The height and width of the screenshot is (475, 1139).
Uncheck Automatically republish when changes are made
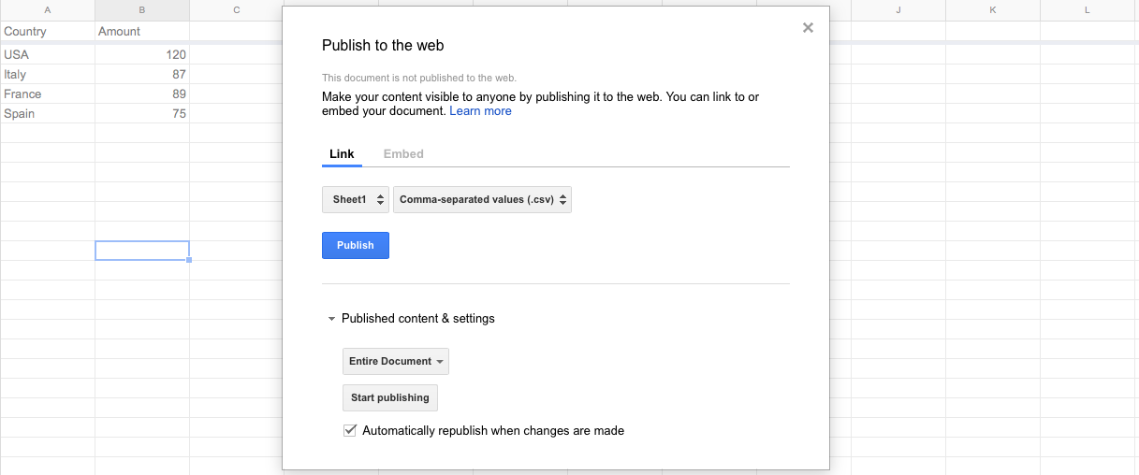click(x=351, y=431)
